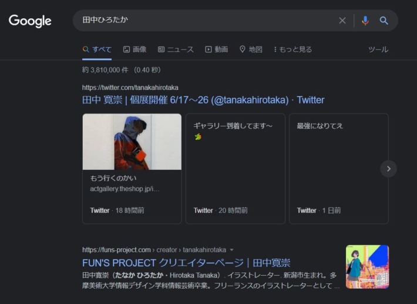The height and width of the screenshot is (304, 417).
Task: Switch to the 動画 tab
Action: 217,49
